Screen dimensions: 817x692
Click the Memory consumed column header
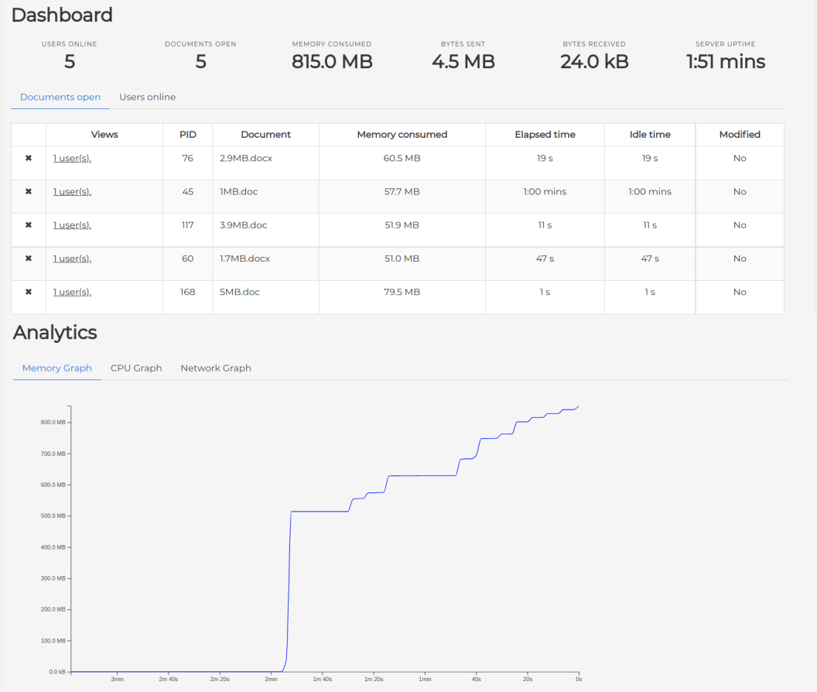point(402,135)
